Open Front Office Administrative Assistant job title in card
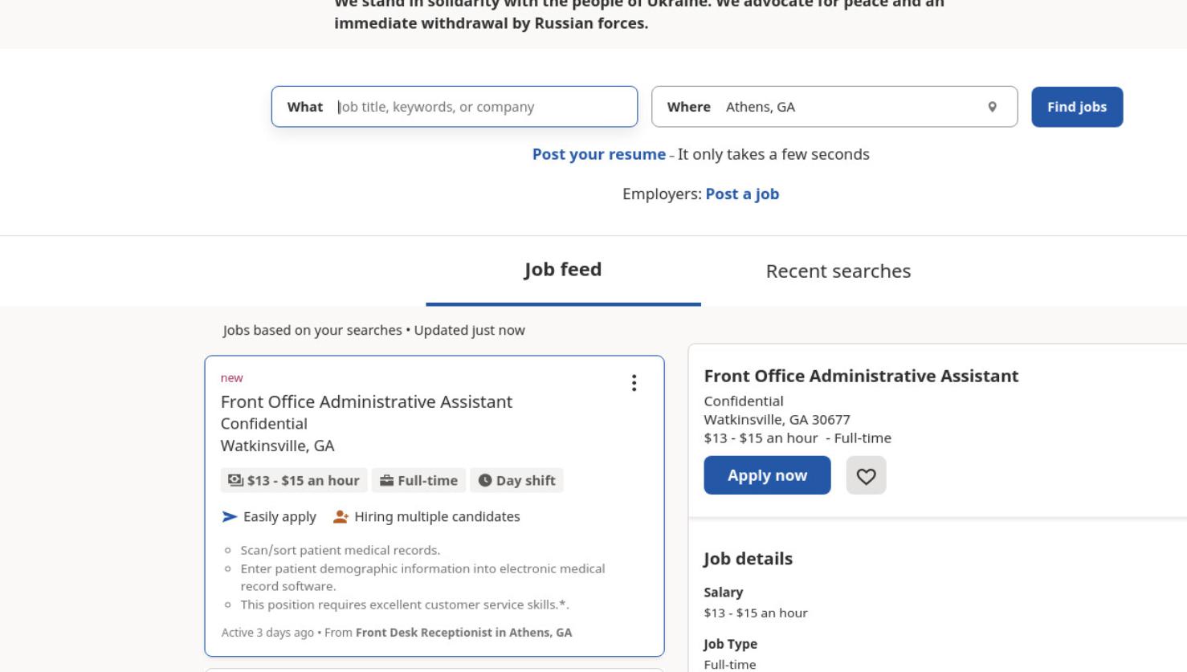1187x672 pixels. [x=366, y=401]
